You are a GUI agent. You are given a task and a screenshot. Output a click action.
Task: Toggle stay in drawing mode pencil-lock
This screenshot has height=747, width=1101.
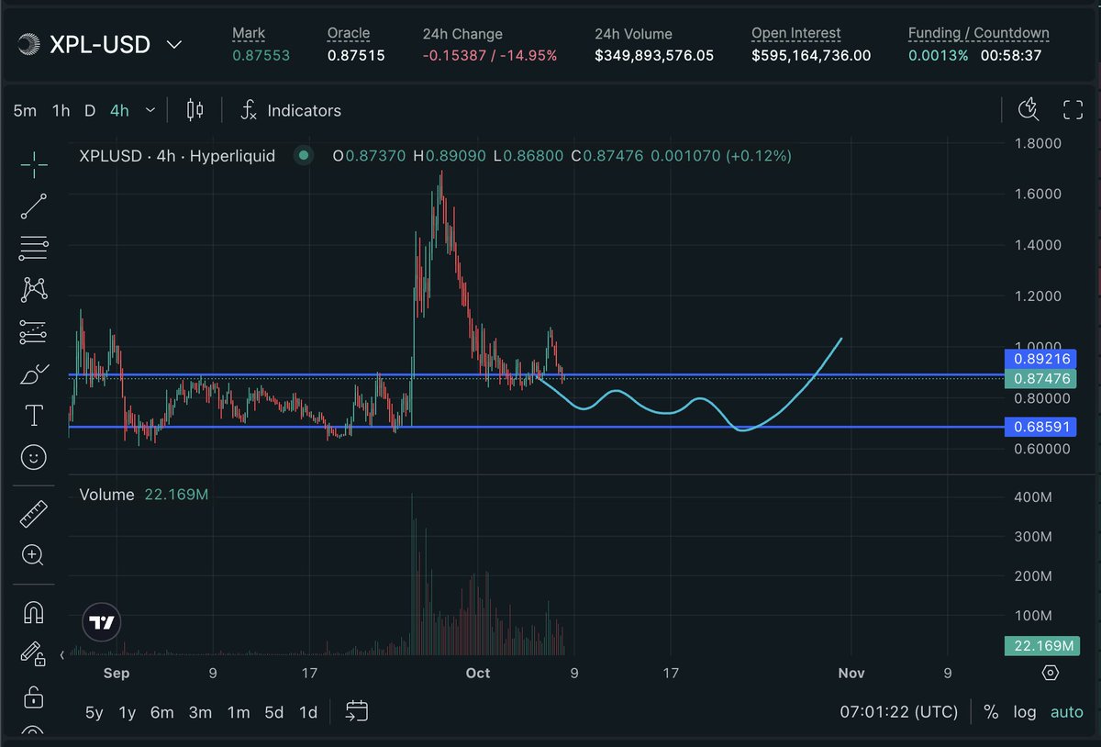(34, 653)
